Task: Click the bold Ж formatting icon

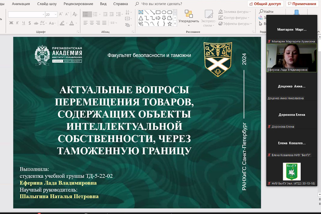Action: [11, 23]
